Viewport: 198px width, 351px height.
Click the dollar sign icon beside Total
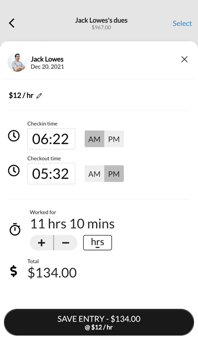pyautogui.click(x=14, y=271)
